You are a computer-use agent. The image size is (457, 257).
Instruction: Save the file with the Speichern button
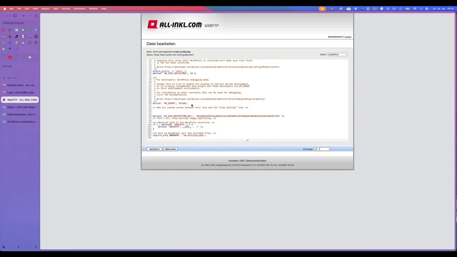click(154, 149)
